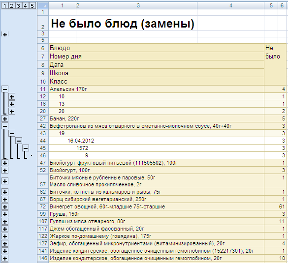Screen dimensions: 288x263
Task: Select row 11 header
Action: 43,89
